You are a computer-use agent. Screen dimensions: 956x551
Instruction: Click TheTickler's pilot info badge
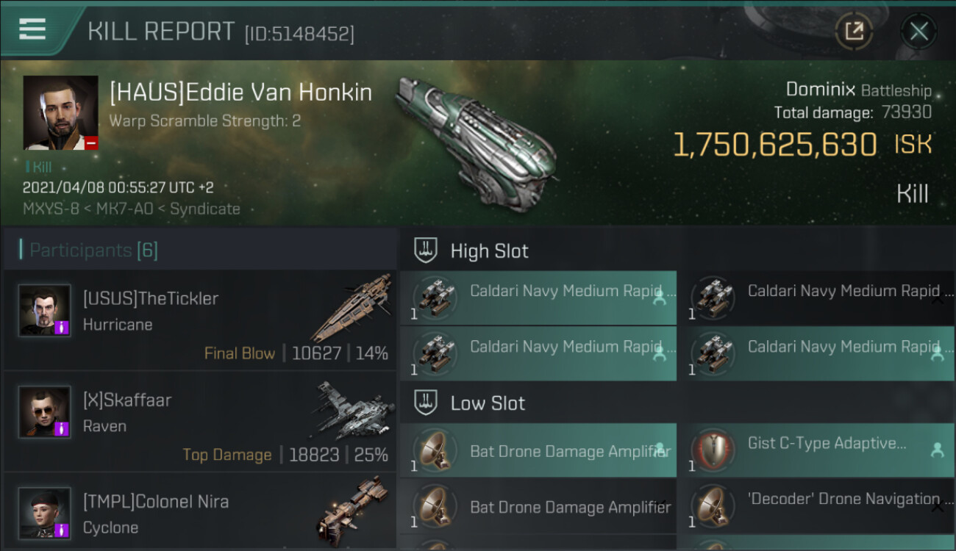[62, 326]
